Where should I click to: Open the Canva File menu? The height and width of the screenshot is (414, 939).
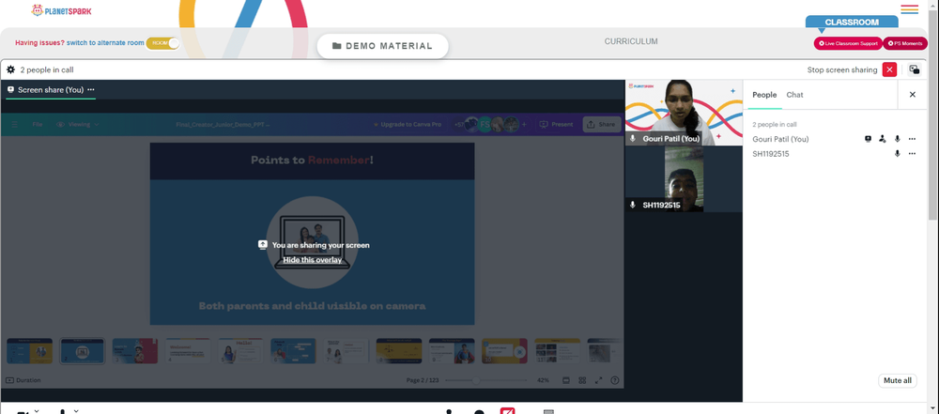(x=38, y=125)
